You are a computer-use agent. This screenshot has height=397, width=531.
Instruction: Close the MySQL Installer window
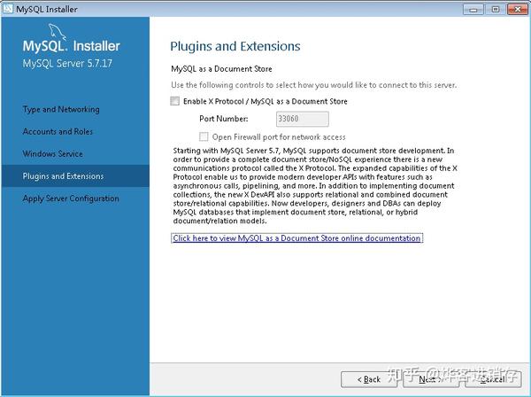(517, 9)
